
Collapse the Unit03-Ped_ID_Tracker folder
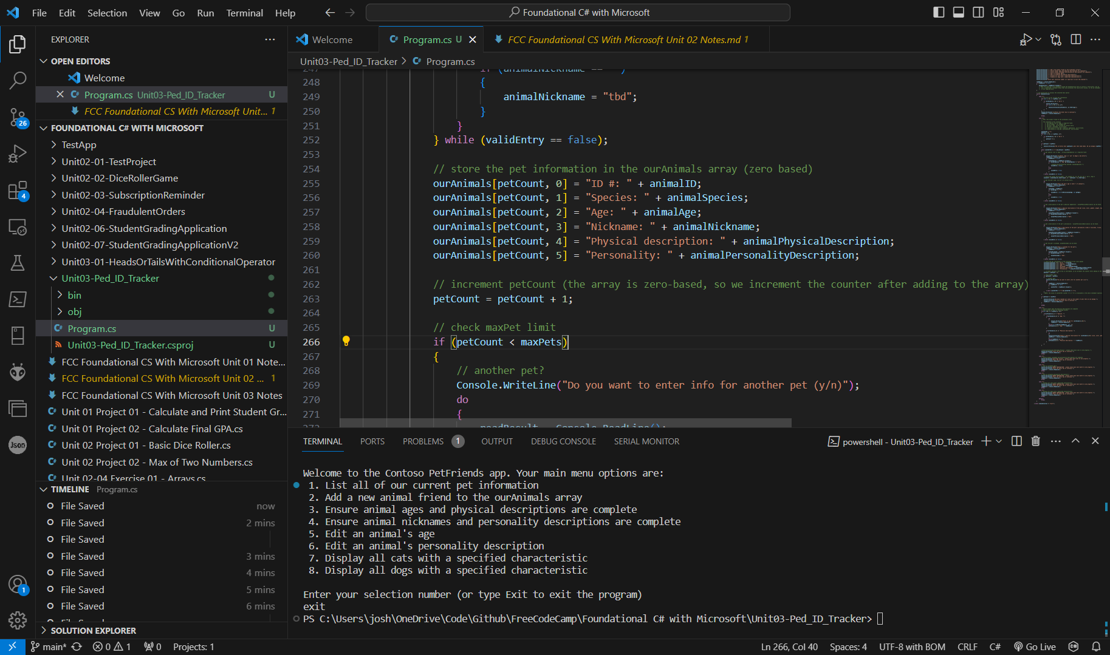click(110, 278)
